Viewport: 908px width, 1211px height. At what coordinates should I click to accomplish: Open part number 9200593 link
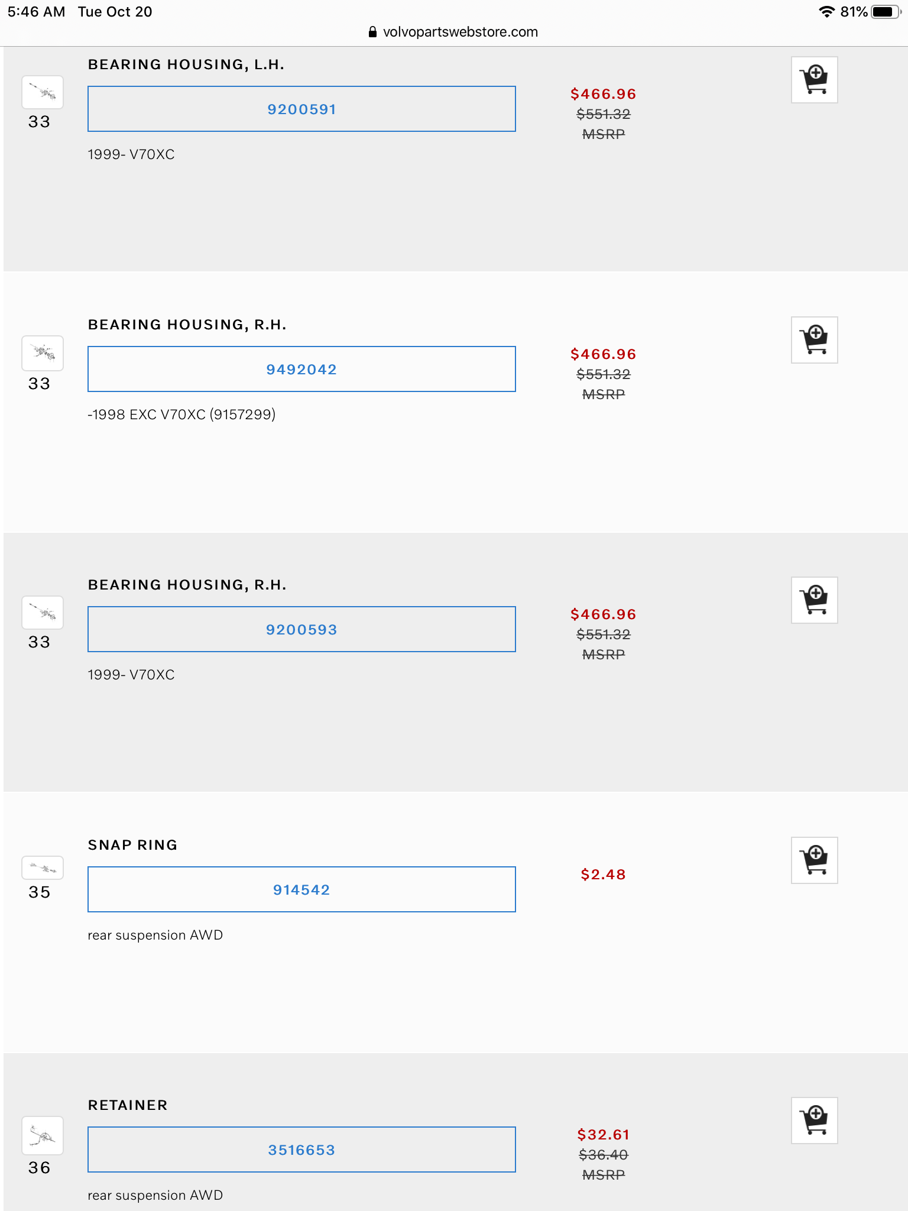click(301, 630)
